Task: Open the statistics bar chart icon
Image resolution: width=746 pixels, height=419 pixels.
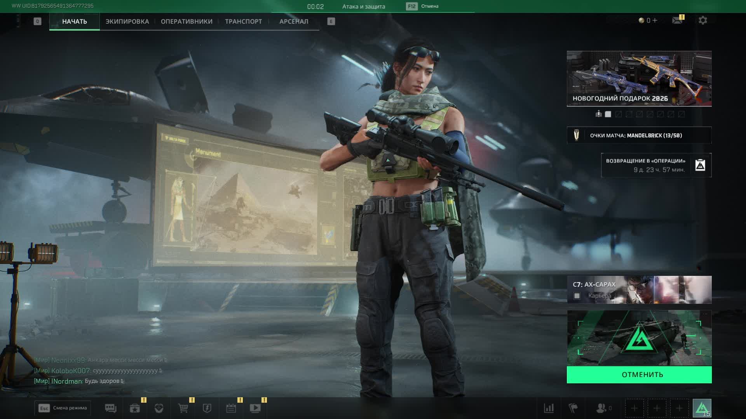Action: pyautogui.click(x=549, y=408)
